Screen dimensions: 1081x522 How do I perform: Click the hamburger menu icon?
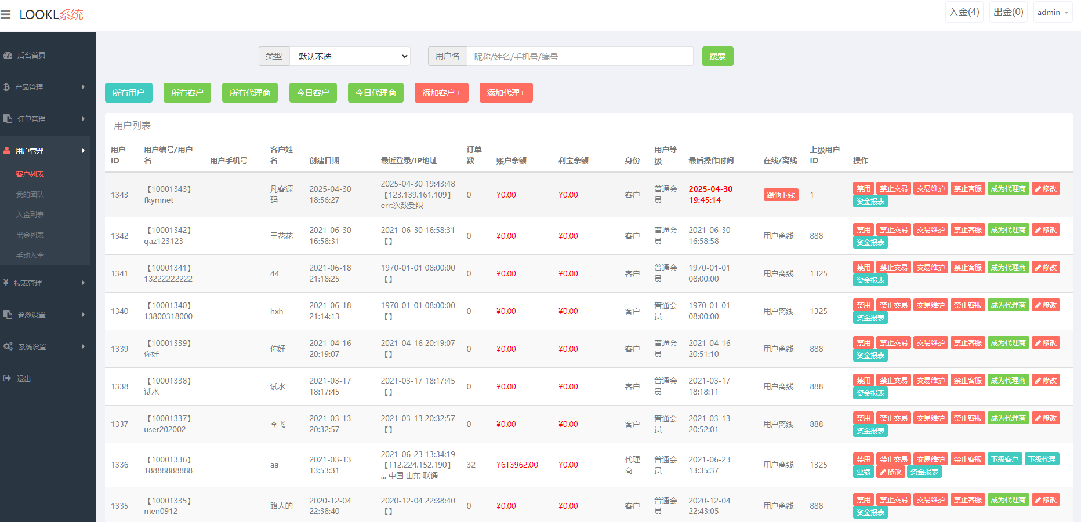6,14
